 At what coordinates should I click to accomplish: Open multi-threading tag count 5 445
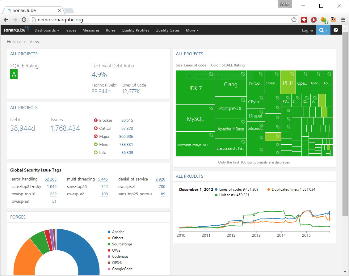(103, 179)
